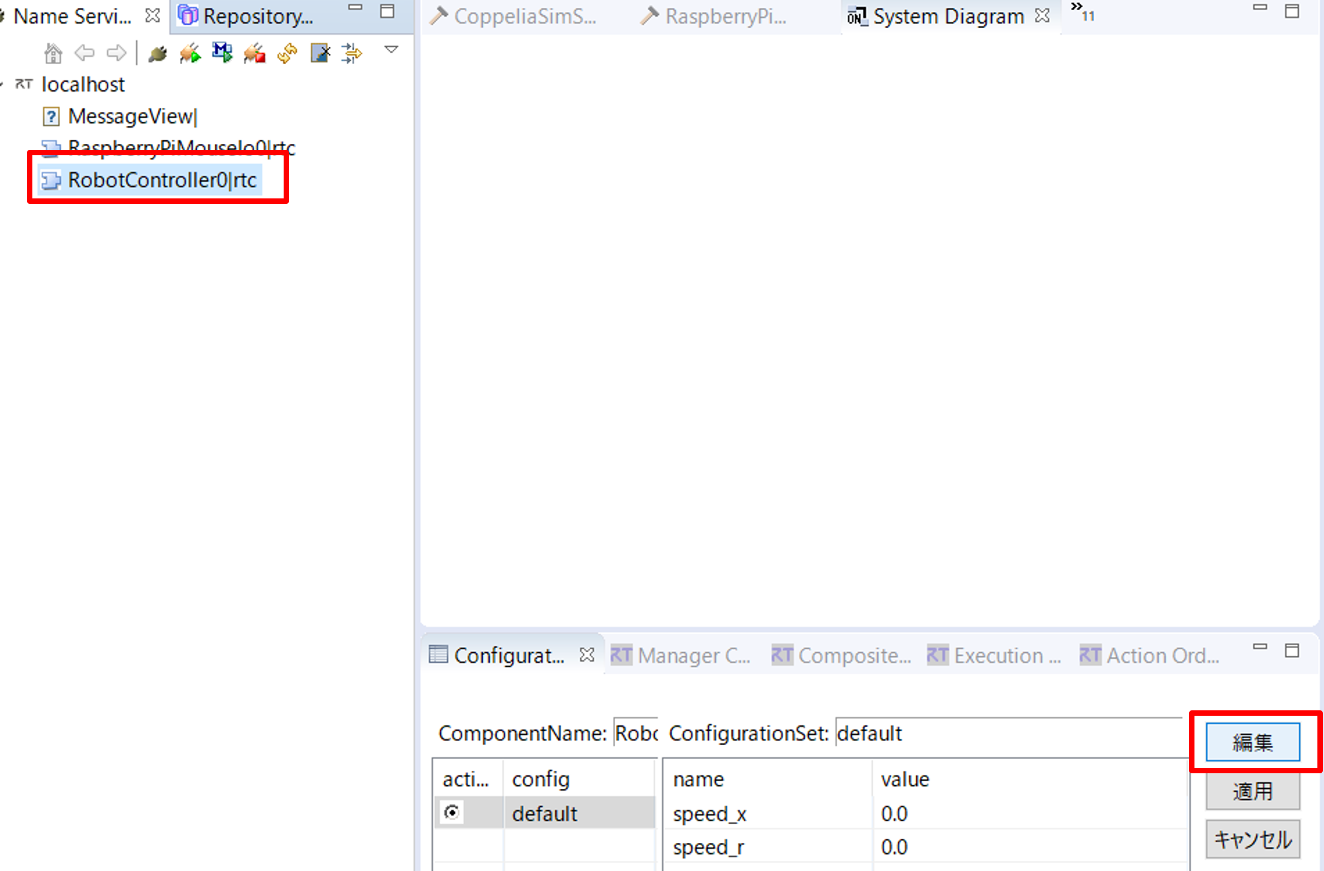This screenshot has height=871, width=1324.
Task: Click the refresh name service icon
Action: click(x=287, y=54)
